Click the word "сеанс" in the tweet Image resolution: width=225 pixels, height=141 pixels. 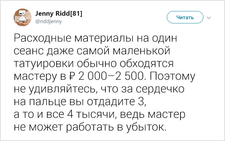pos(29,51)
